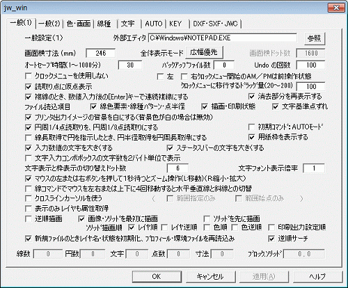Uncheck 逆順サーチ checkbox
Viewport: 348px width, 288px height.
(271, 238)
